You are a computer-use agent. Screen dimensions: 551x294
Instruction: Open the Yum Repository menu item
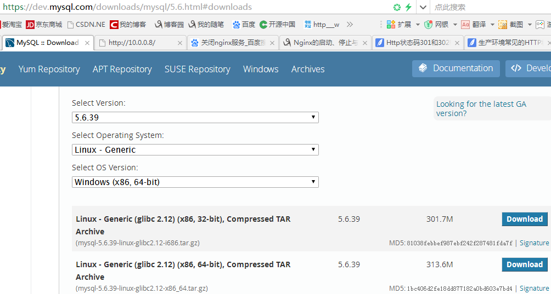click(49, 70)
